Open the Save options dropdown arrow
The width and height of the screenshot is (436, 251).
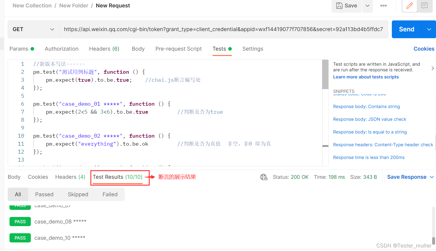coord(368,6)
